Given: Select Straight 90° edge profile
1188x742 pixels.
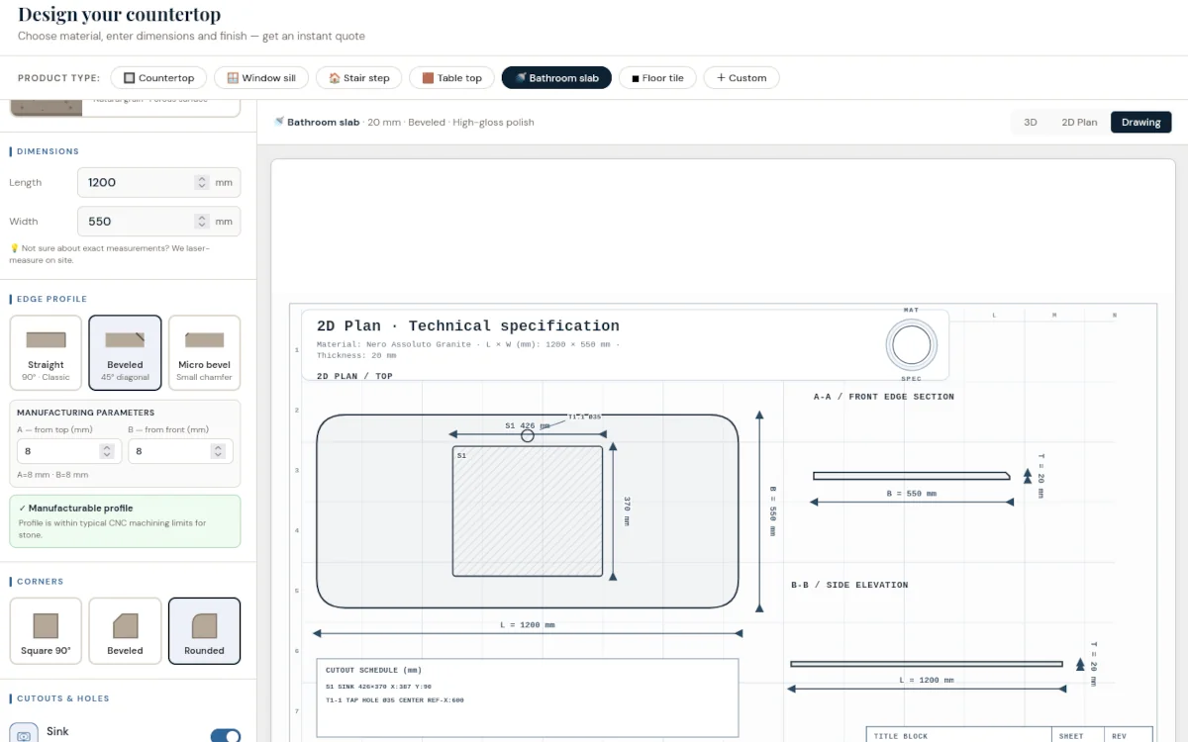Looking at the screenshot, I should [x=46, y=353].
